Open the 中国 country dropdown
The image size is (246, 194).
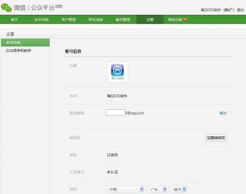coord(126,189)
